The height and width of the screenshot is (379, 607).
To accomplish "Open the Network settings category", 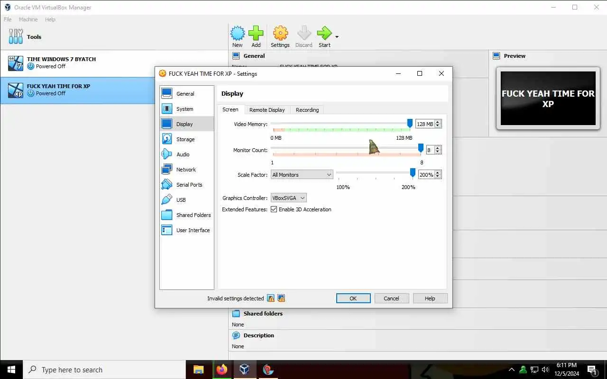I will point(187,170).
